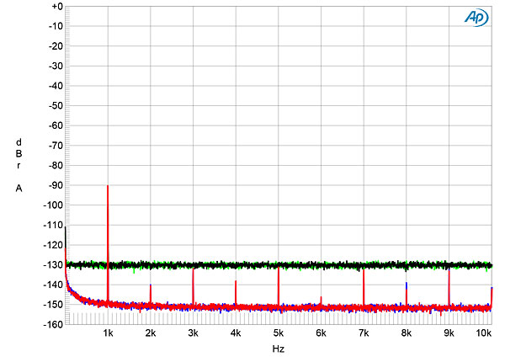Click the 10k frequency axis label
The width and height of the screenshot is (505, 362).
(x=483, y=333)
